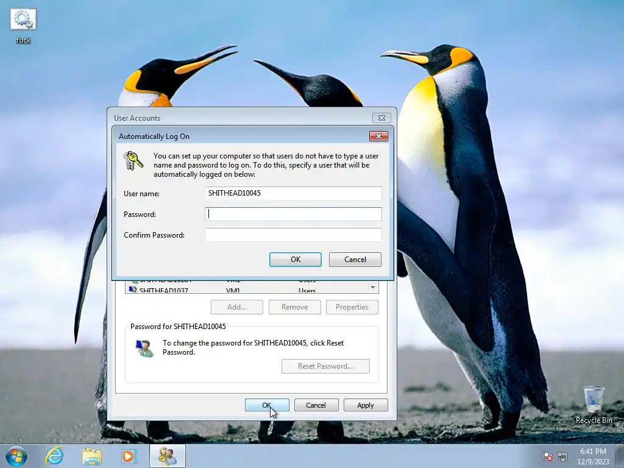624x468 pixels.
Task: Click the keys icon in Automatically Log On
Action: pyautogui.click(x=133, y=161)
